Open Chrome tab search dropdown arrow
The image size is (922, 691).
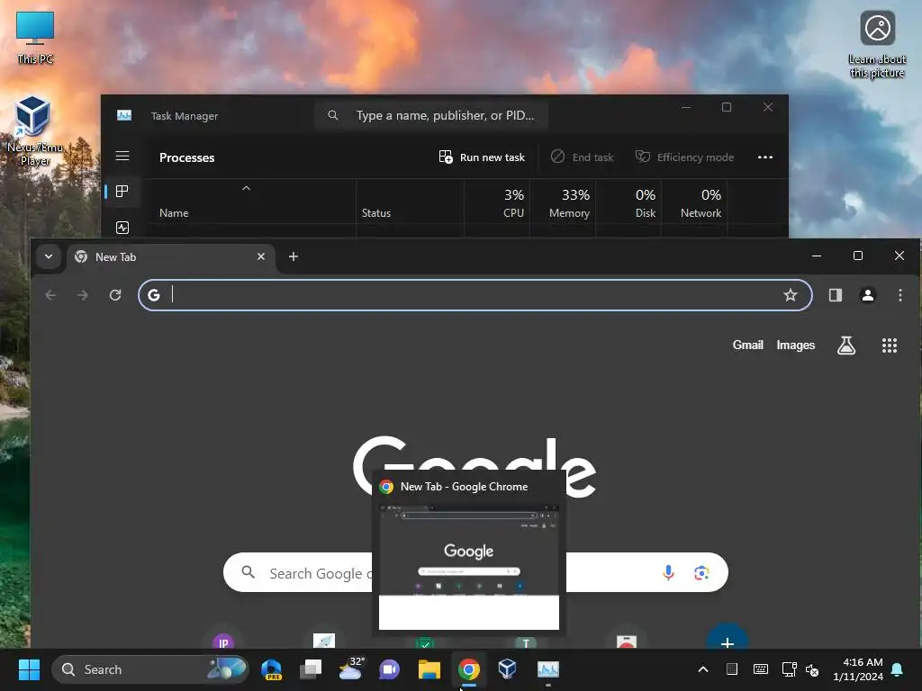click(49, 256)
